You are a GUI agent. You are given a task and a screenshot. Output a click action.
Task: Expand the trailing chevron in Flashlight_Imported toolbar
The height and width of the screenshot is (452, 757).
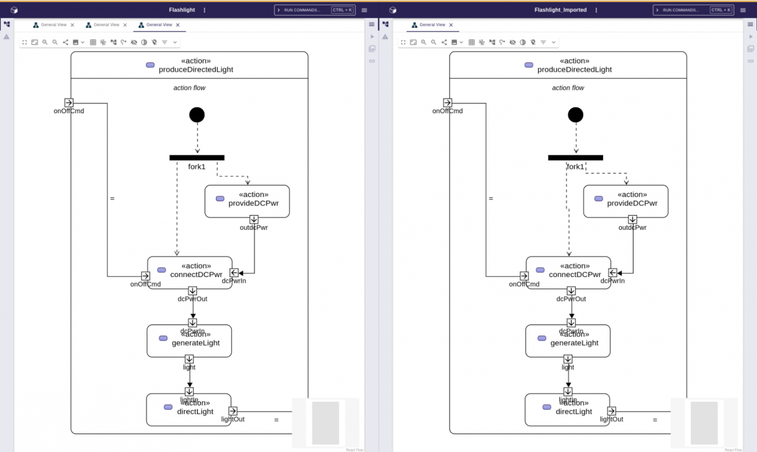tap(554, 43)
